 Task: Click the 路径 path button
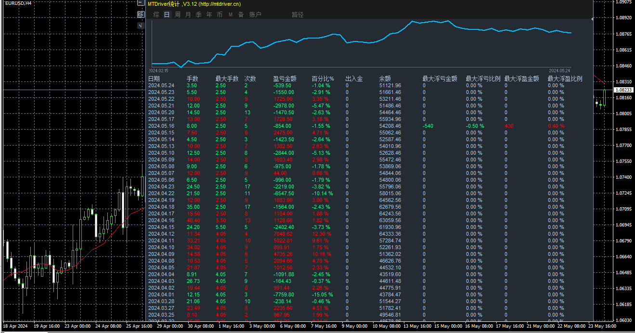(298, 14)
